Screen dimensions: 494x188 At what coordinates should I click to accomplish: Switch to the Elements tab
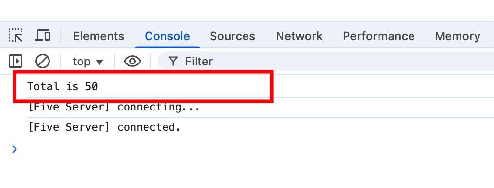pyautogui.click(x=99, y=36)
